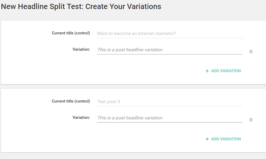Viewport: 266px width, 159px height.
Task: Click 'Variation:' label in Test post 3 card
Action: point(81,117)
